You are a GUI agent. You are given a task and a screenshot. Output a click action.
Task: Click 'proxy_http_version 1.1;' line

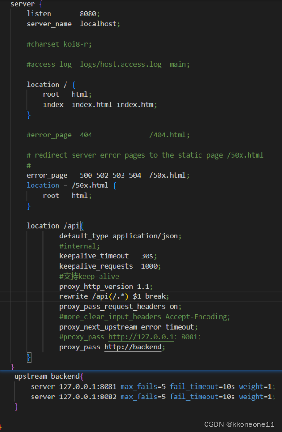(x=106, y=287)
